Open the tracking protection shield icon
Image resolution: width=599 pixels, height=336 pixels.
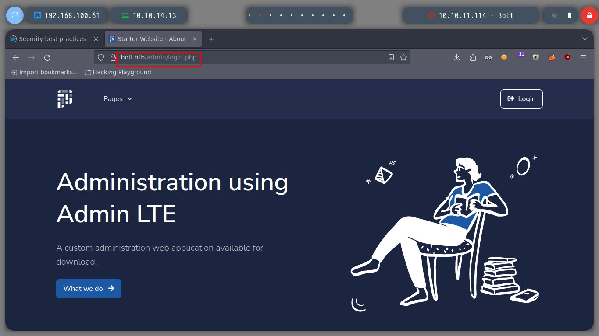click(101, 57)
